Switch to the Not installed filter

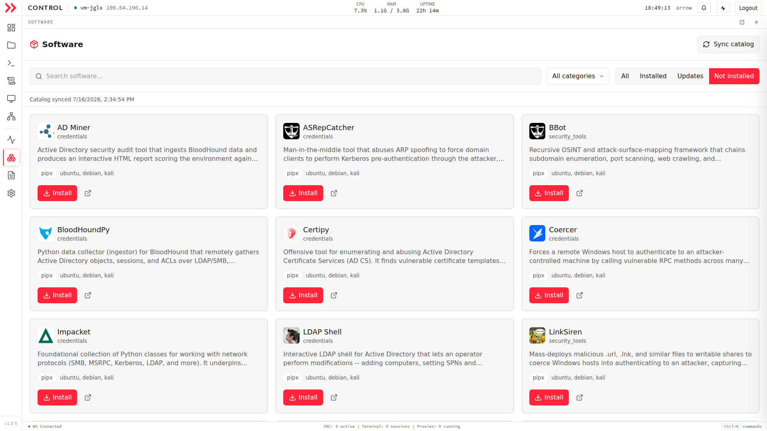click(x=734, y=76)
